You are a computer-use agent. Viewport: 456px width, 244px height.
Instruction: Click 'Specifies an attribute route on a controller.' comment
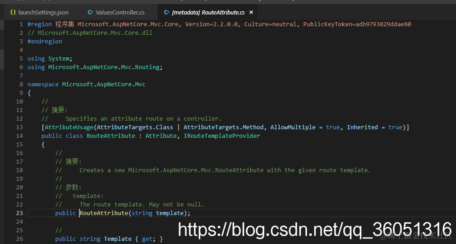[143, 118]
